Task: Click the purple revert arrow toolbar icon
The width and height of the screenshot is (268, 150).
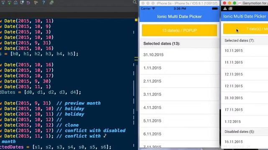Action: 28,2
